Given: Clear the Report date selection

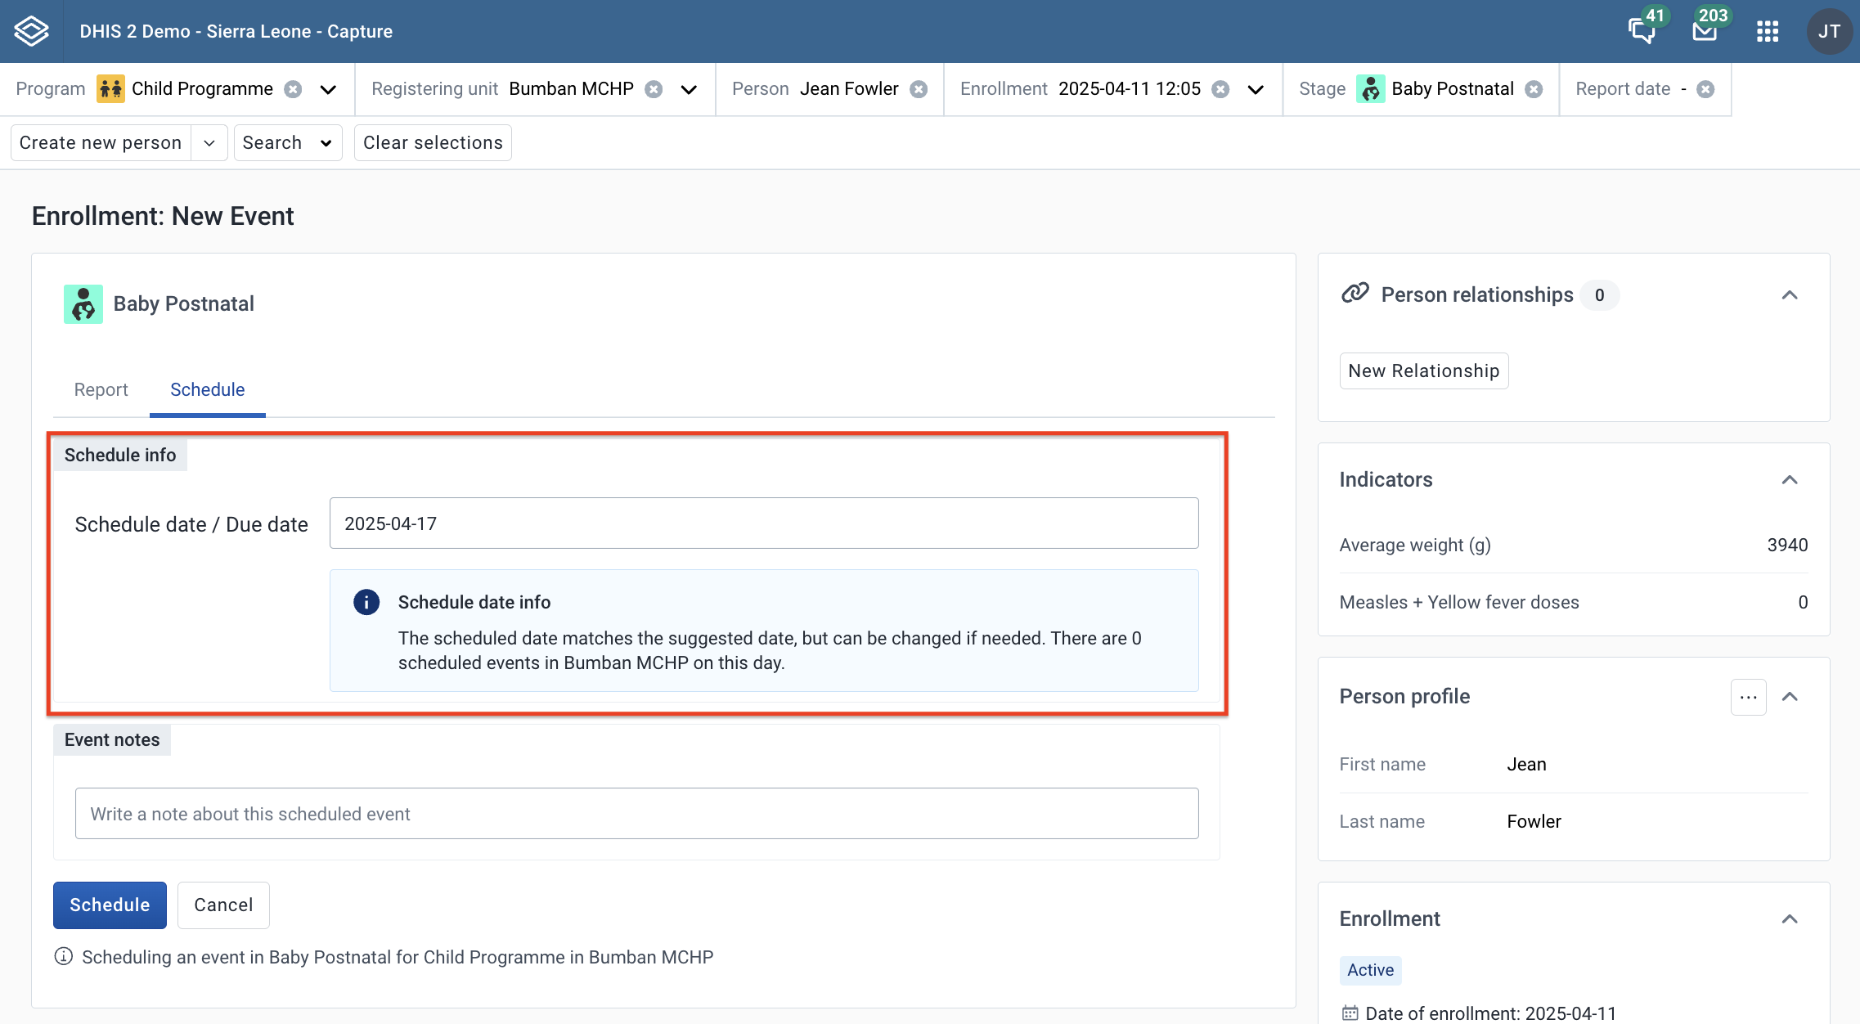Looking at the screenshot, I should [1705, 89].
